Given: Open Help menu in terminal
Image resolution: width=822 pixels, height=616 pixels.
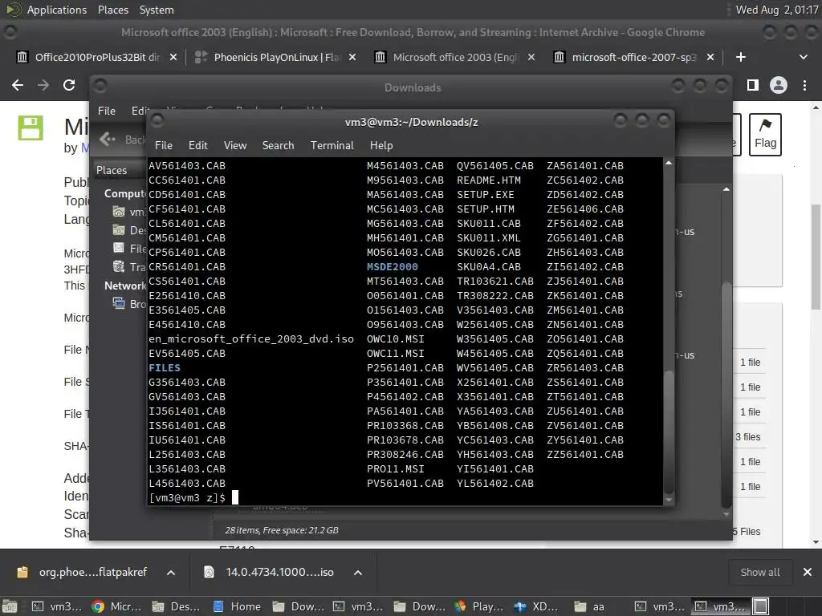Looking at the screenshot, I should pyautogui.click(x=381, y=145).
